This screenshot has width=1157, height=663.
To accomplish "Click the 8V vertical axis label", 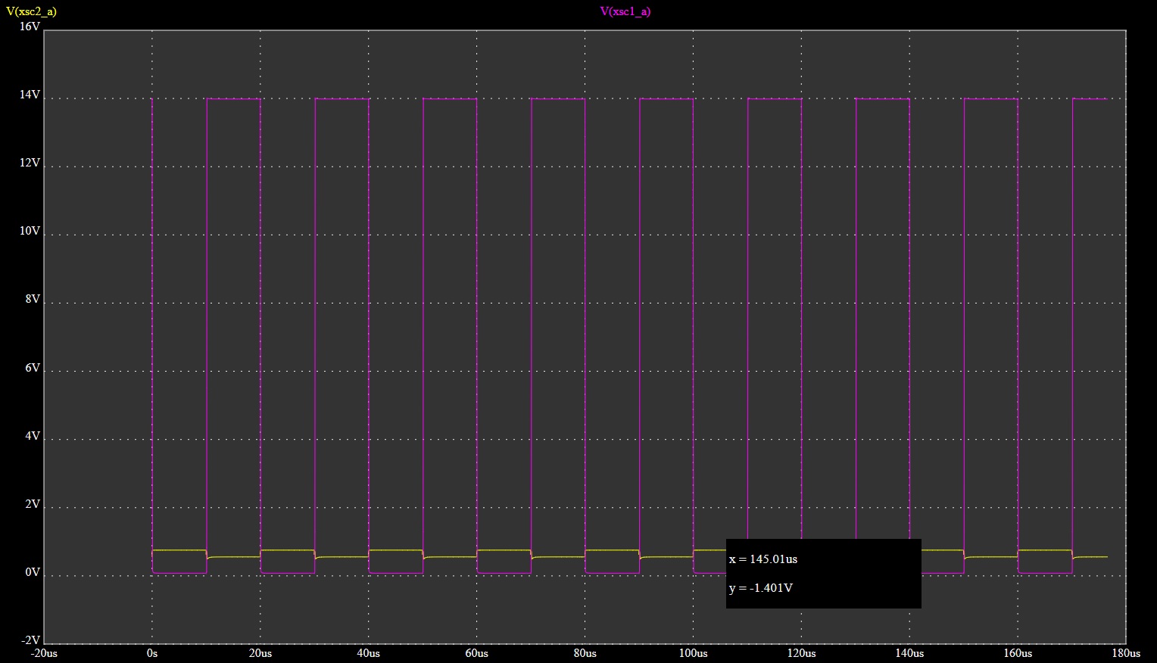I will (33, 300).
